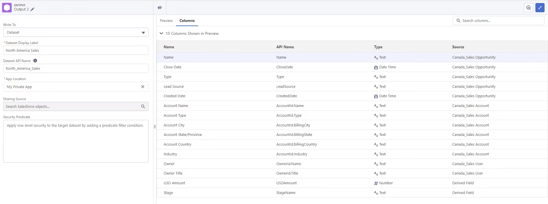Collapse the 15 Columns Shown in Preview section
This screenshot has height=204, width=548.
tap(161, 34)
